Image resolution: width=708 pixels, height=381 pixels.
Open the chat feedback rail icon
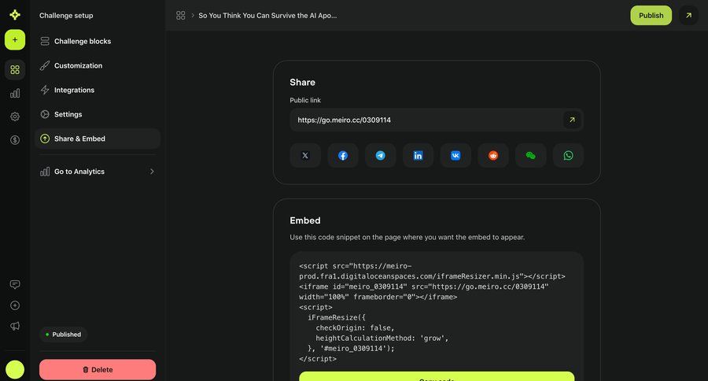pos(15,284)
